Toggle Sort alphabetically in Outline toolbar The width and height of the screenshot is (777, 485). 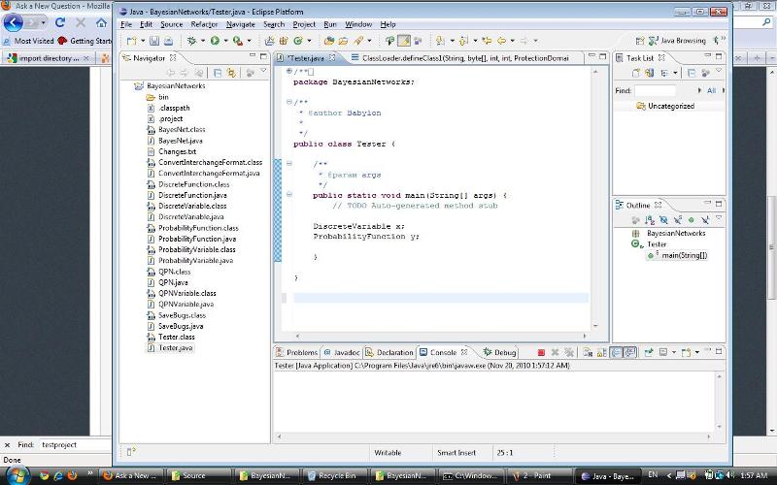coord(650,220)
